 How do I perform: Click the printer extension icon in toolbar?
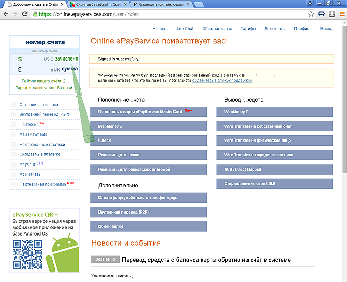tap(321, 14)
